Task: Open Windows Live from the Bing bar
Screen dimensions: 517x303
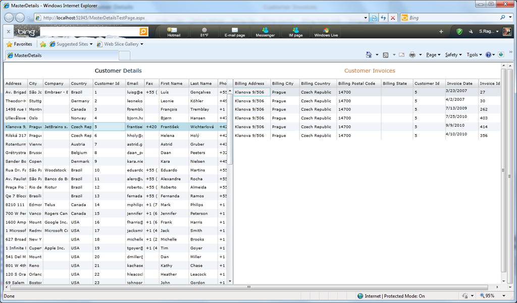Action: pos(326,32)
